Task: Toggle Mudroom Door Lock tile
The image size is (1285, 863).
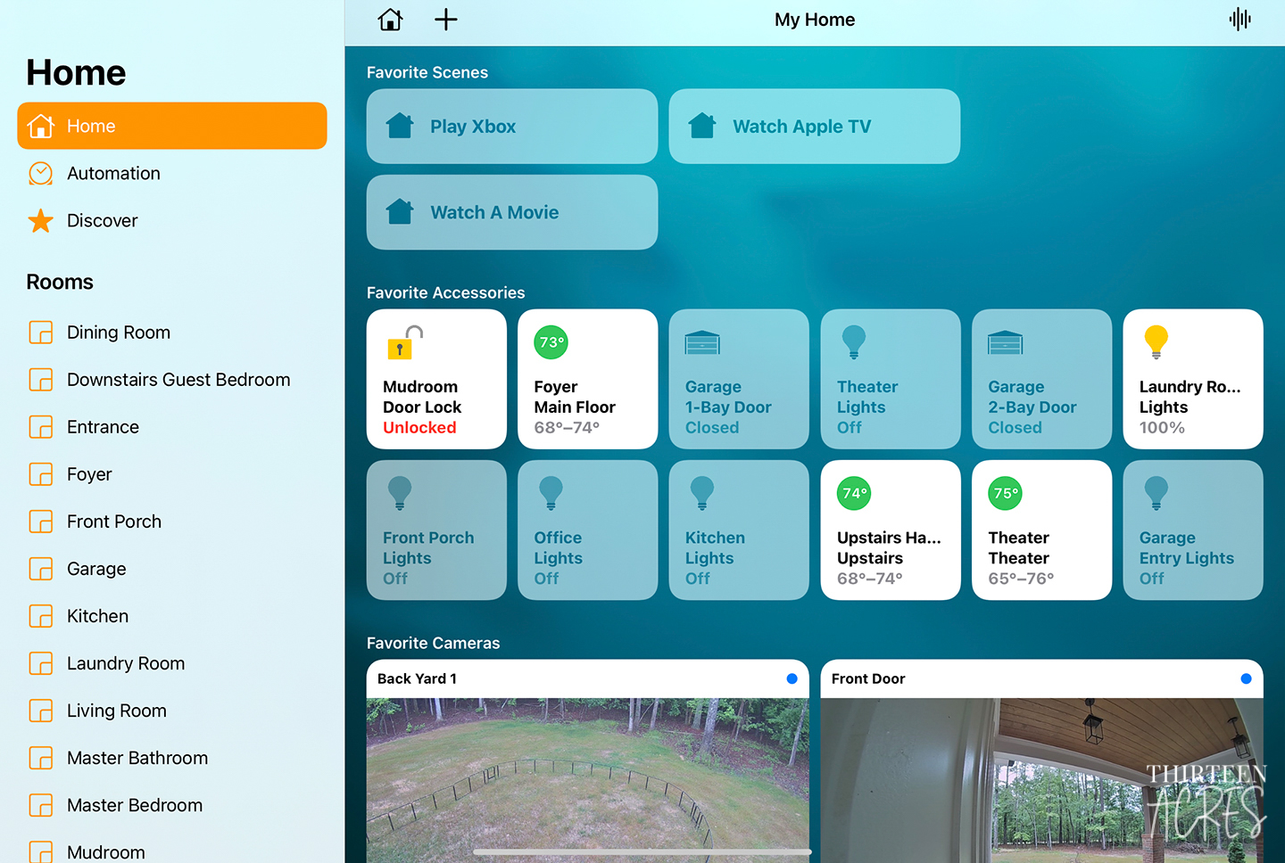Action: click(x=436, y=379)
